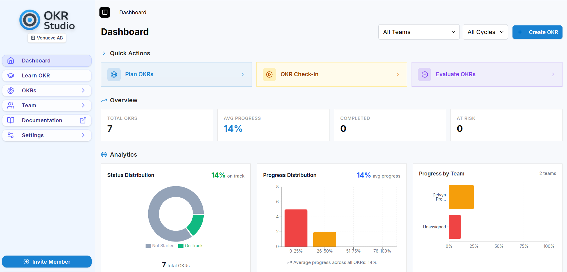Click the Documentation external link icon

[x=83, y=120]
